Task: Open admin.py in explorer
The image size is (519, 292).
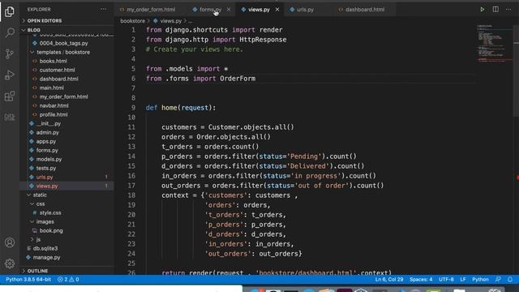Action: [x=47, y=133]
